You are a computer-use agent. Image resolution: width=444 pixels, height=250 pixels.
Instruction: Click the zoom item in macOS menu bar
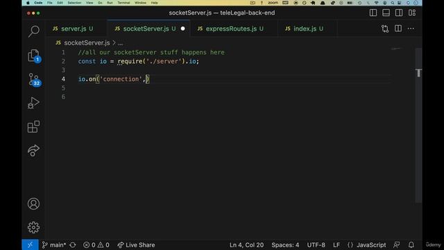tap(273, 3)
